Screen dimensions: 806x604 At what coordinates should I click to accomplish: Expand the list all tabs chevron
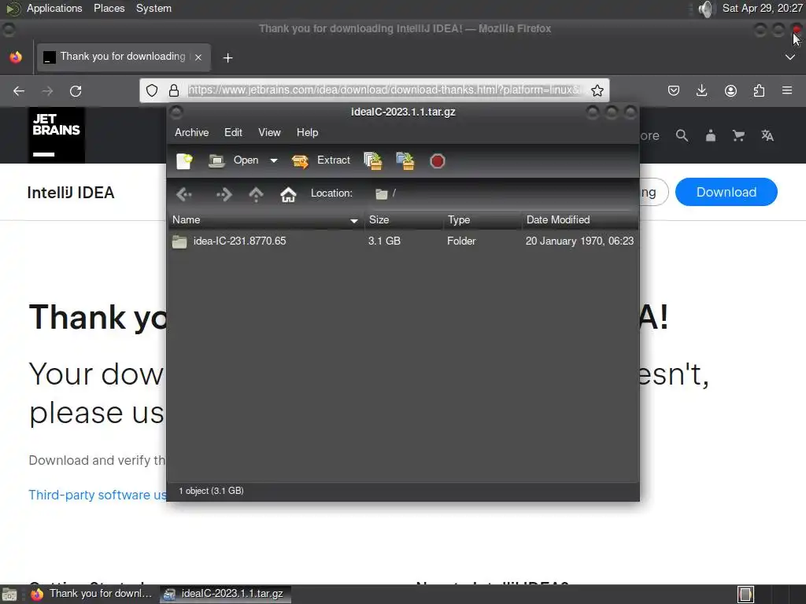(790, 57)
